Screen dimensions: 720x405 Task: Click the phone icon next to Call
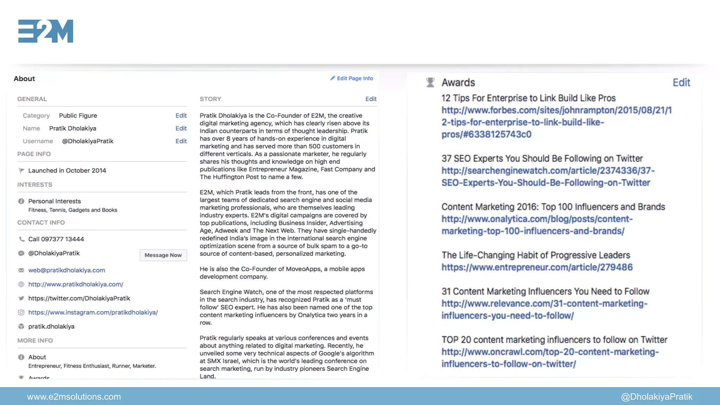(21, 239)
